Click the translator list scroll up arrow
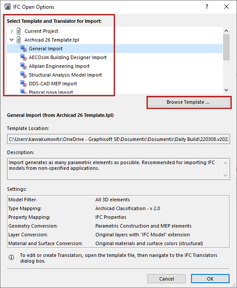The width and height of the screenshot is (237, 288). pyautogui.click(x=227, y=31)
